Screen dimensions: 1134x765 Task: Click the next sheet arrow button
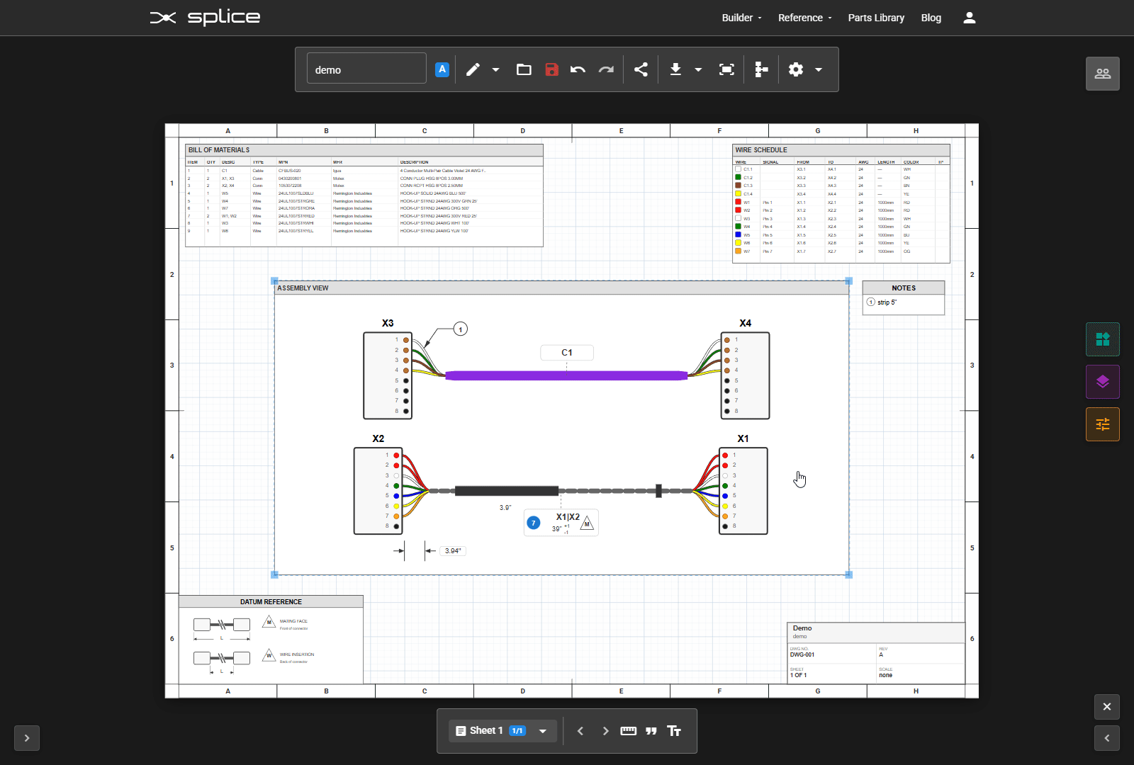pyautogui.click(x=605, y=730)
